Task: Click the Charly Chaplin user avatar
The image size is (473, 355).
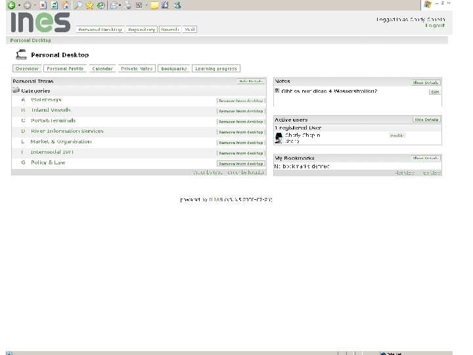Action: pyautogui.click(x=279, y=137)
